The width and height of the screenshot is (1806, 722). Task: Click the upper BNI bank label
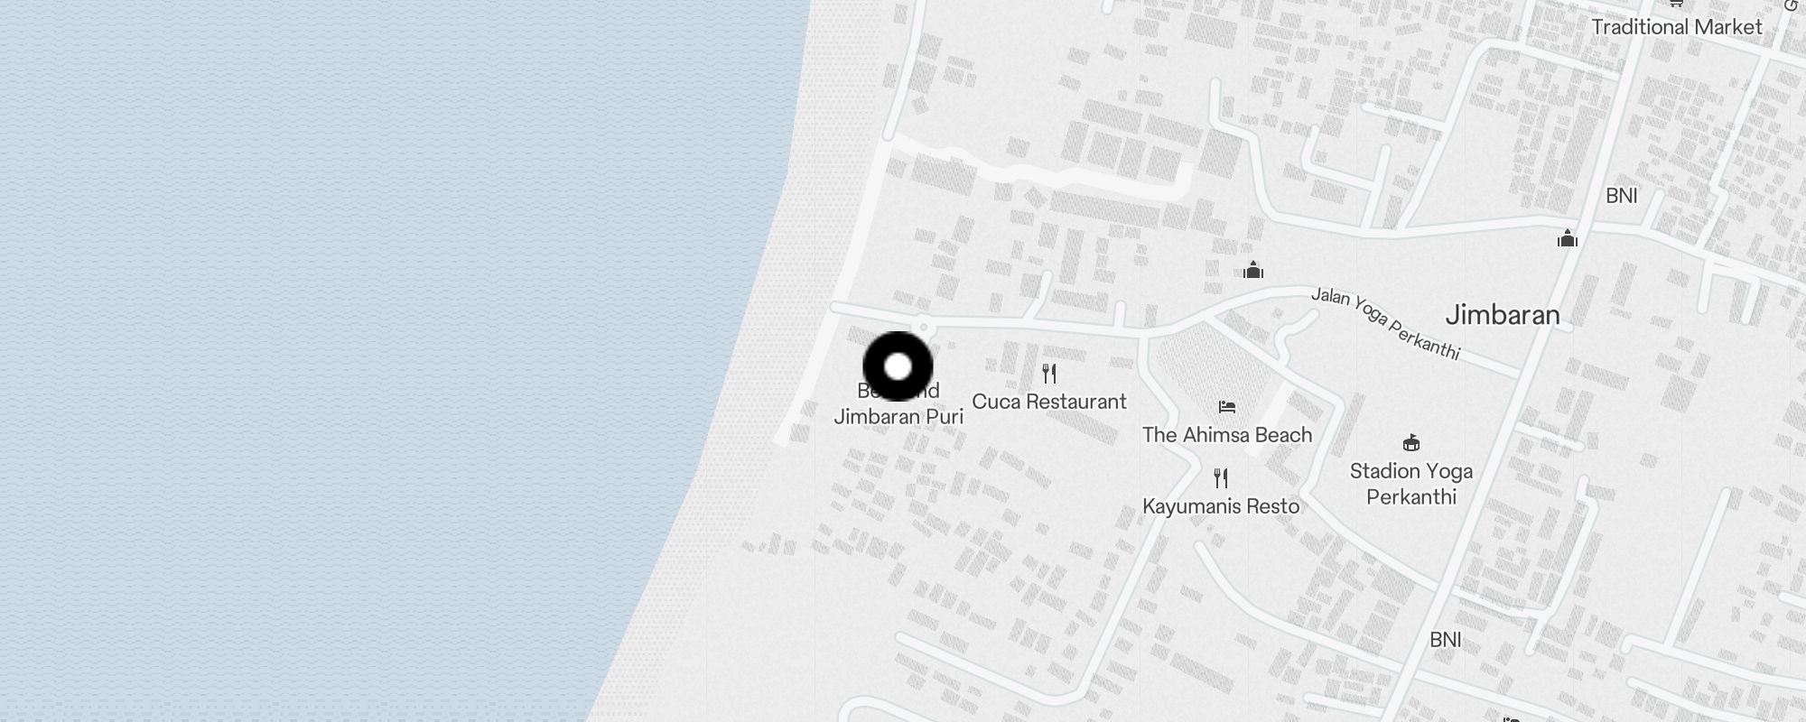pos(1622,196)
